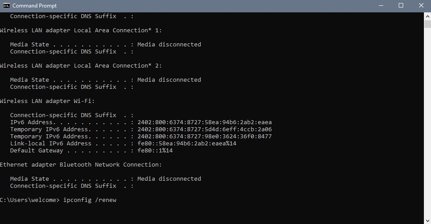Image resolution: width=431 pixels, height=224 pixels.
Task: Click the temporary IPv6 address ending 8477
Action: point(205,137)
